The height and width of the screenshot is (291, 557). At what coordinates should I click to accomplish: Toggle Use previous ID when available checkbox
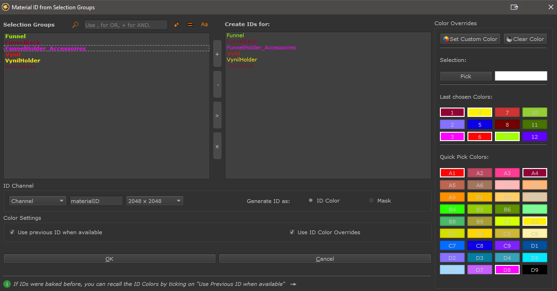coord(13,232)
